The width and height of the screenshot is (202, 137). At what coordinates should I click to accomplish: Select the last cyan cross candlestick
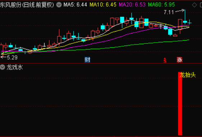(x=189, y=23)
